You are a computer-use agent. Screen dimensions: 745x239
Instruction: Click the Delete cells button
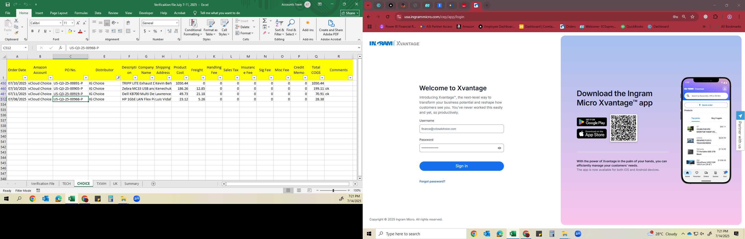pos(242,27)
